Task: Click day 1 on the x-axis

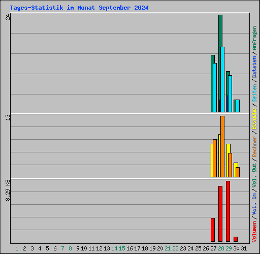Action: pos(17,248)
